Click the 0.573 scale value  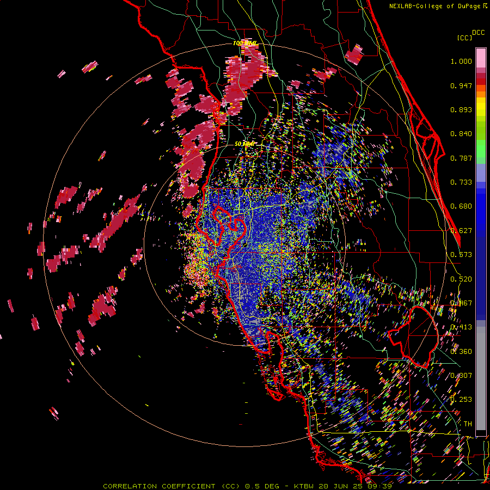tap(461, 255)
